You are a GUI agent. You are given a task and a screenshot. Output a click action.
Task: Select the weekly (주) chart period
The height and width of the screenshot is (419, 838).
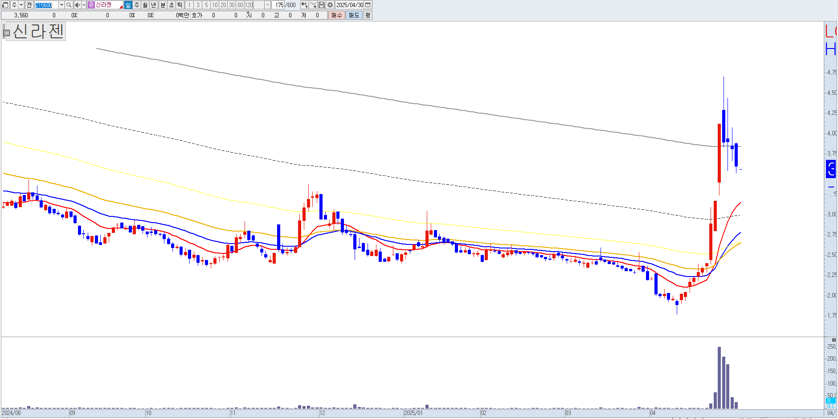(137, 5)
